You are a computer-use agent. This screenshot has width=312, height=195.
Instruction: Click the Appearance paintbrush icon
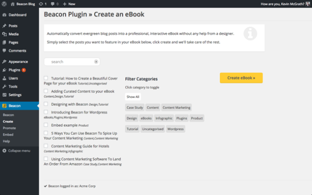[x=4, y=62]
